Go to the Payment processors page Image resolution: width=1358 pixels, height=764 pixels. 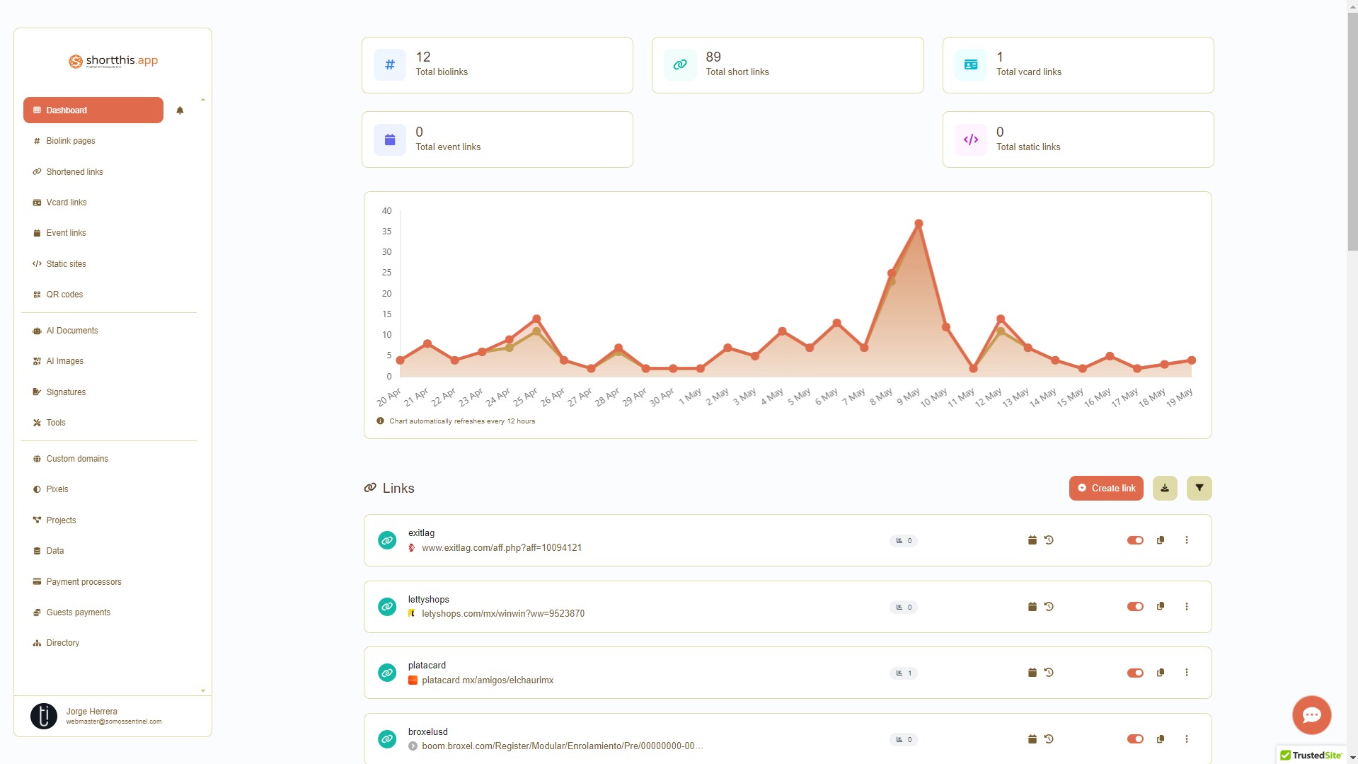coord(83,581)
